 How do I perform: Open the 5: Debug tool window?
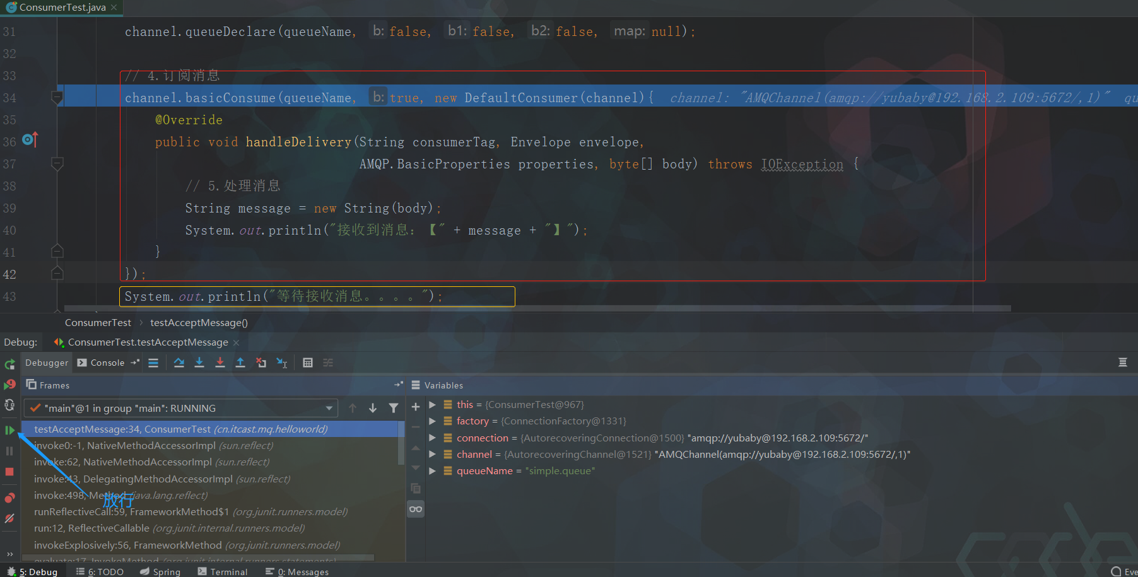[32, 571]
